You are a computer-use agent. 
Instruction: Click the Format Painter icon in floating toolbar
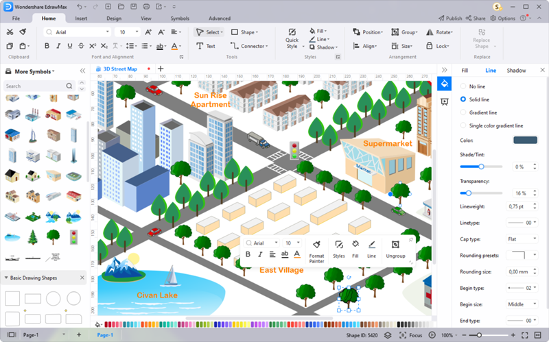(x=316, y=245)
